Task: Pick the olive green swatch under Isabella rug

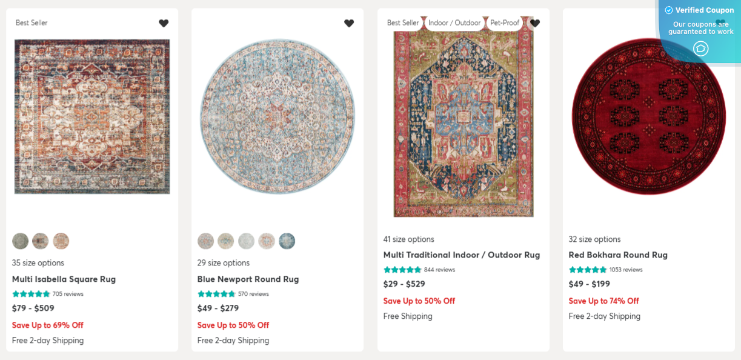Action: point(20,241)
